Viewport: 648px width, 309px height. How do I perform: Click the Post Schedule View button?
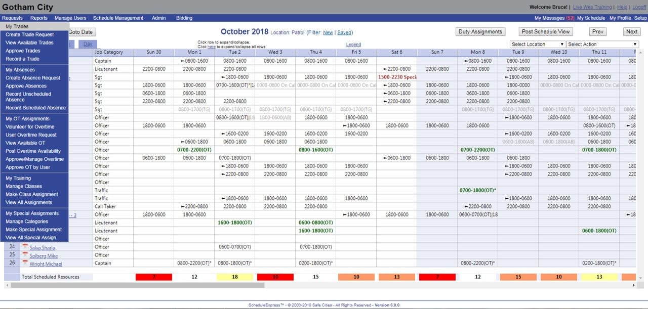point(546,32)
